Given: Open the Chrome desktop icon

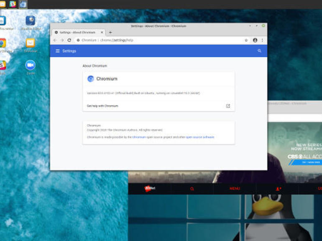Looking at the screenshot, I should [x=3, y=43].
